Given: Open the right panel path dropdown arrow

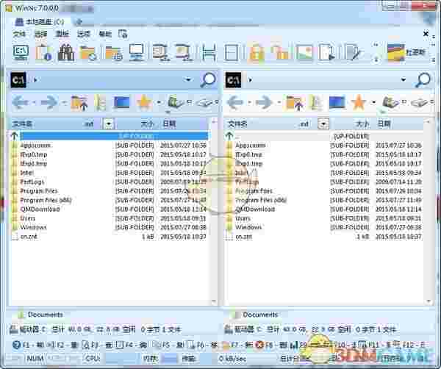Looking at the screenshot, I should (x=404, y=80).
